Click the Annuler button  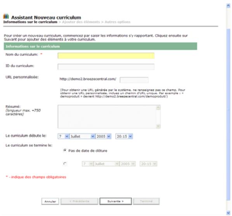click(x=50, y=201)
